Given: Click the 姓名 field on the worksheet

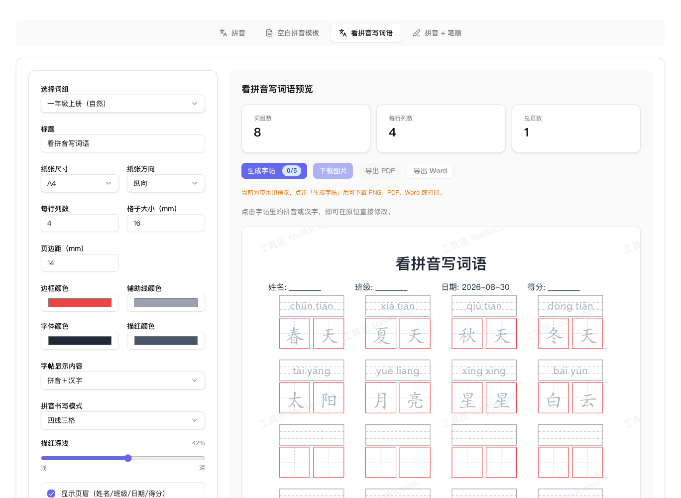Looking at the screenshot, I should 295,287.
